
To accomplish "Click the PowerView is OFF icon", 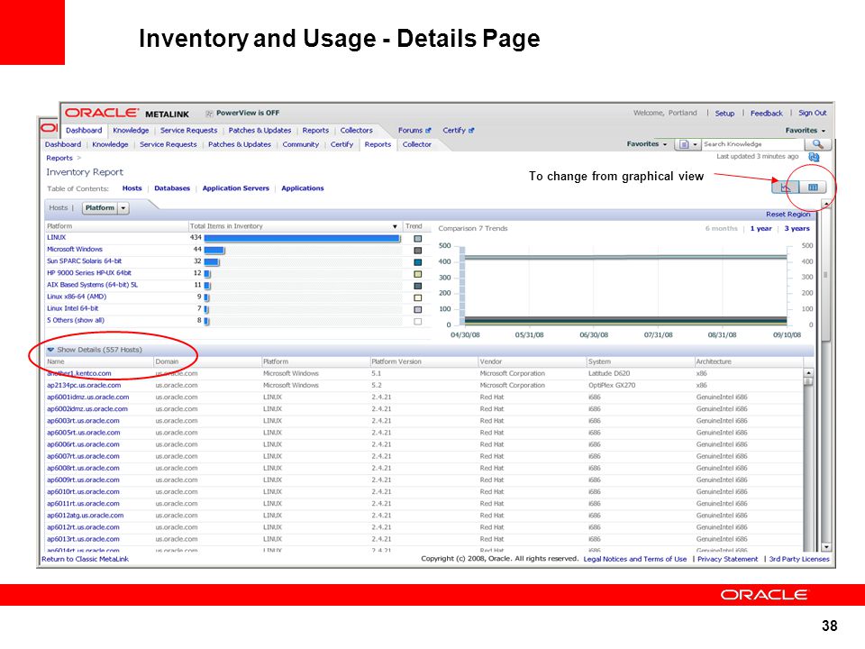I will [209, 114].
